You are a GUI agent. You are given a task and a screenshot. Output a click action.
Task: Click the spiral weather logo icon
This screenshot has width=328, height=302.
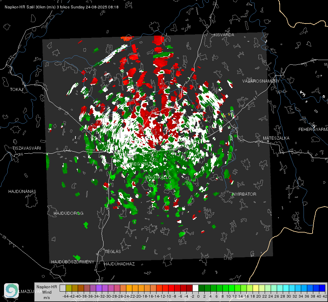pos(11,291)
